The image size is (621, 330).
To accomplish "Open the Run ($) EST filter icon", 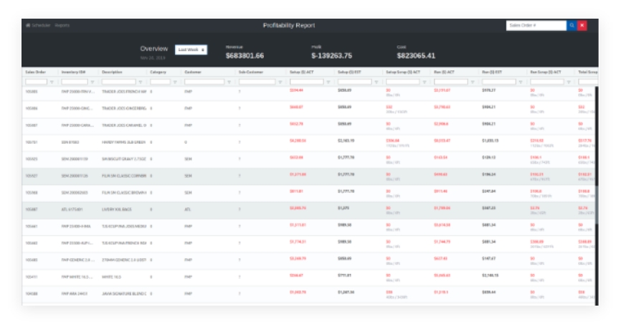I will click(521, 82).
